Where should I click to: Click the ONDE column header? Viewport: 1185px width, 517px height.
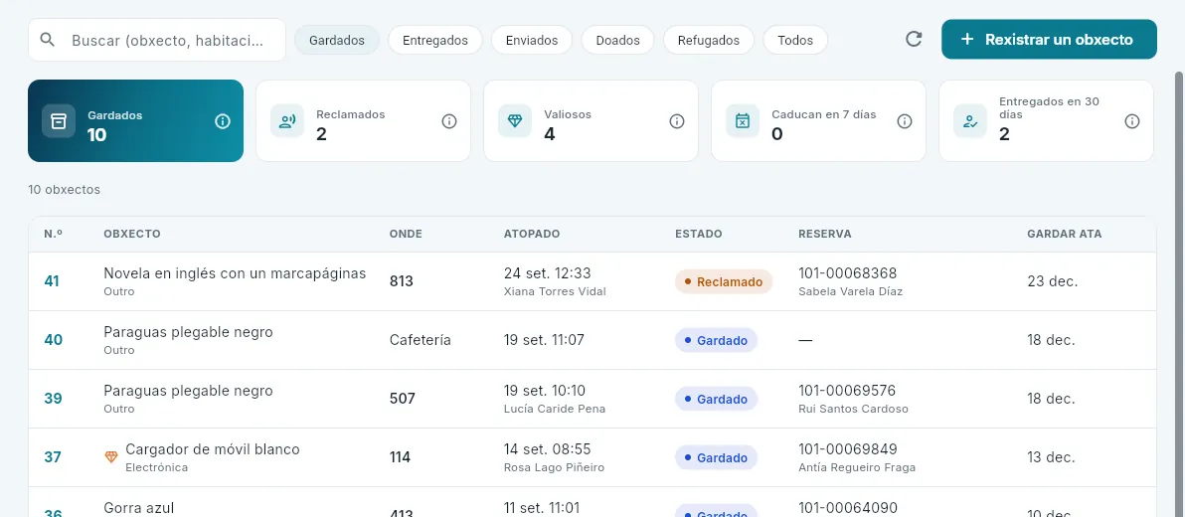(x=406, y=235)
